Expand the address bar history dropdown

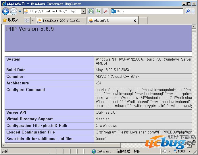(84, 11)
